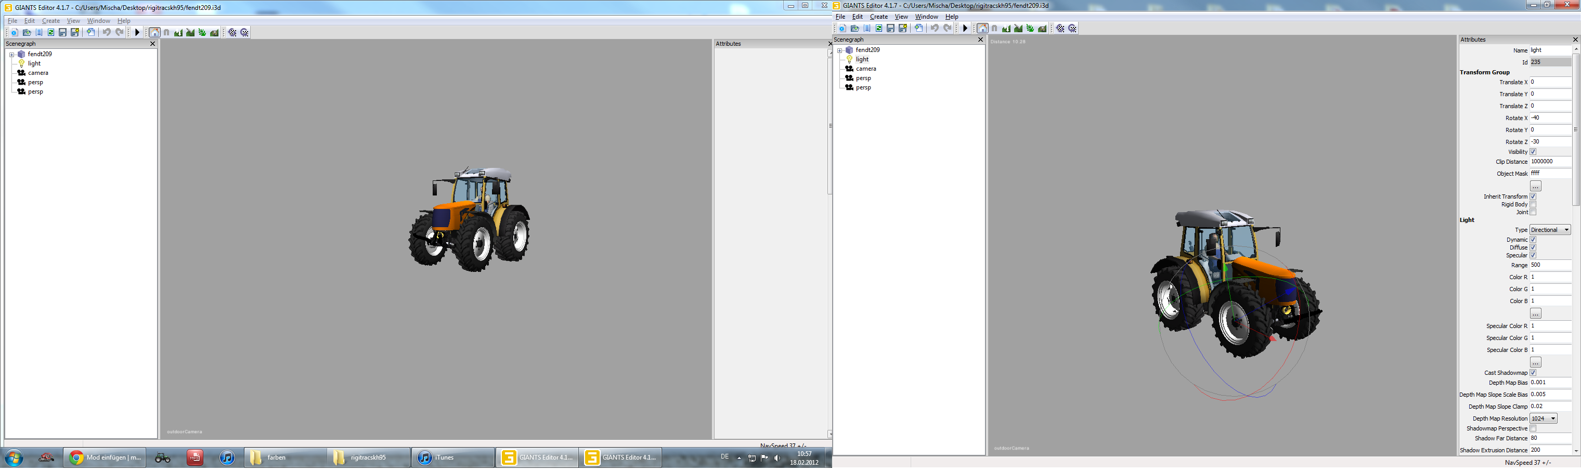Open color picker button below Color B
The image size is (1581, 471).
[x=1535, y=314]
